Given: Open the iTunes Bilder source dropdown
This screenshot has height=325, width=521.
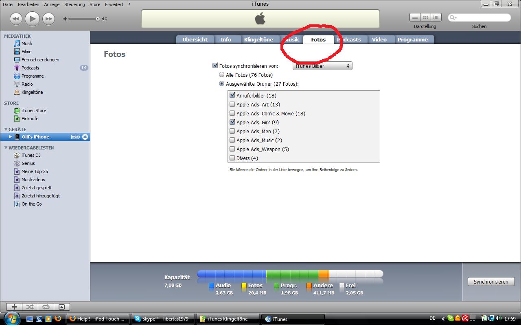Looking at the screenshot, I should pos(322,66).
